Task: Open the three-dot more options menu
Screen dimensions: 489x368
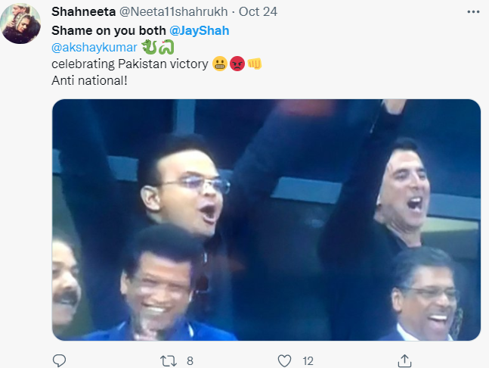Action: 472,12
